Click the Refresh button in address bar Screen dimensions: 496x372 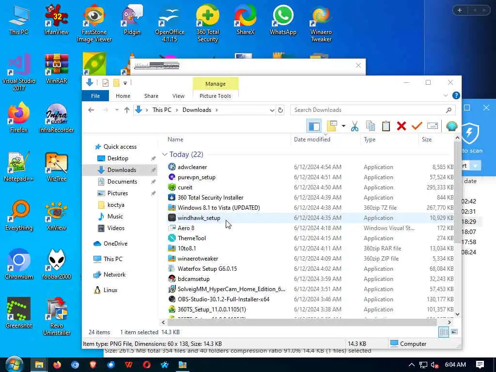click(x=280, y=110)
